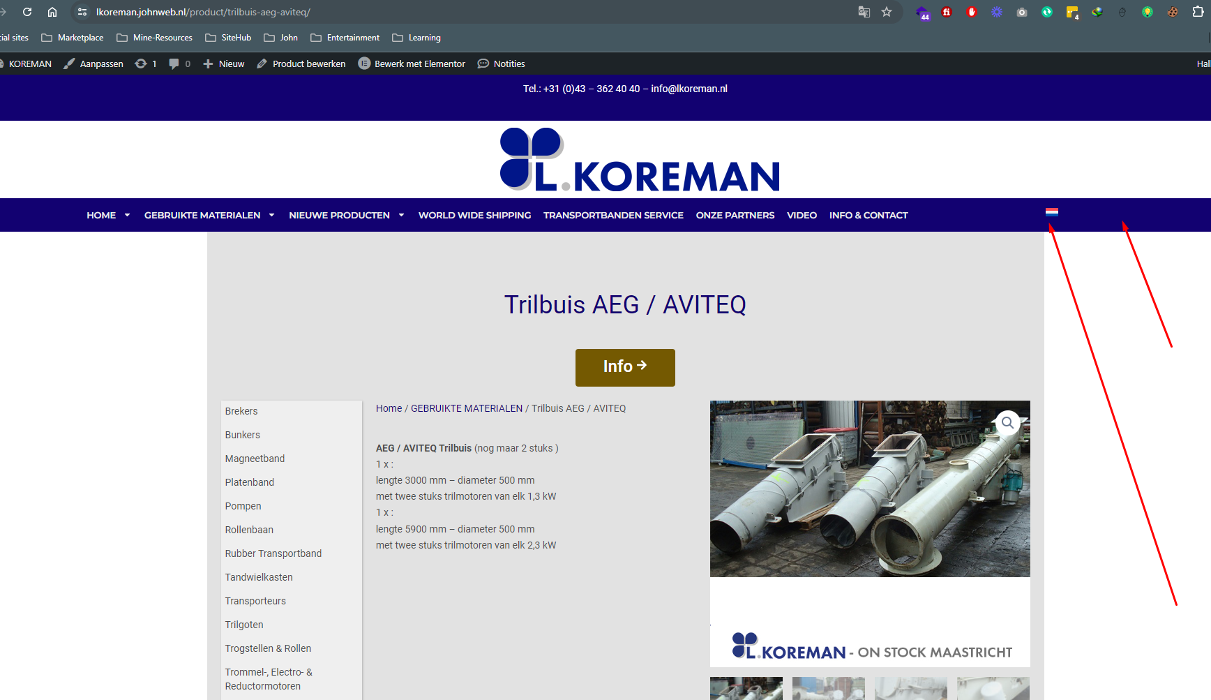1211x700 pixels.
Task: Click the L.KOREMAN logo
Action: (x=640, y=160)
